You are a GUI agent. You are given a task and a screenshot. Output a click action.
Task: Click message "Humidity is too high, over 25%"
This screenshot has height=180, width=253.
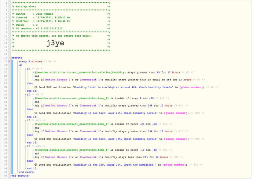pyautogui.click(x=115, y=113)
